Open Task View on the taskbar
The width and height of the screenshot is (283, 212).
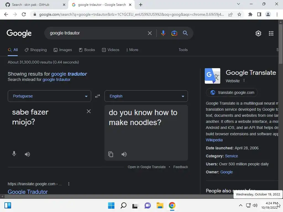pyautogui.click(x=135, y=206)
